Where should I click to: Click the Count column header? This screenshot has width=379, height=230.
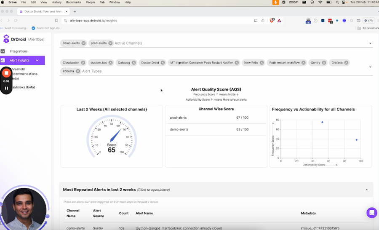pos(124,213)
